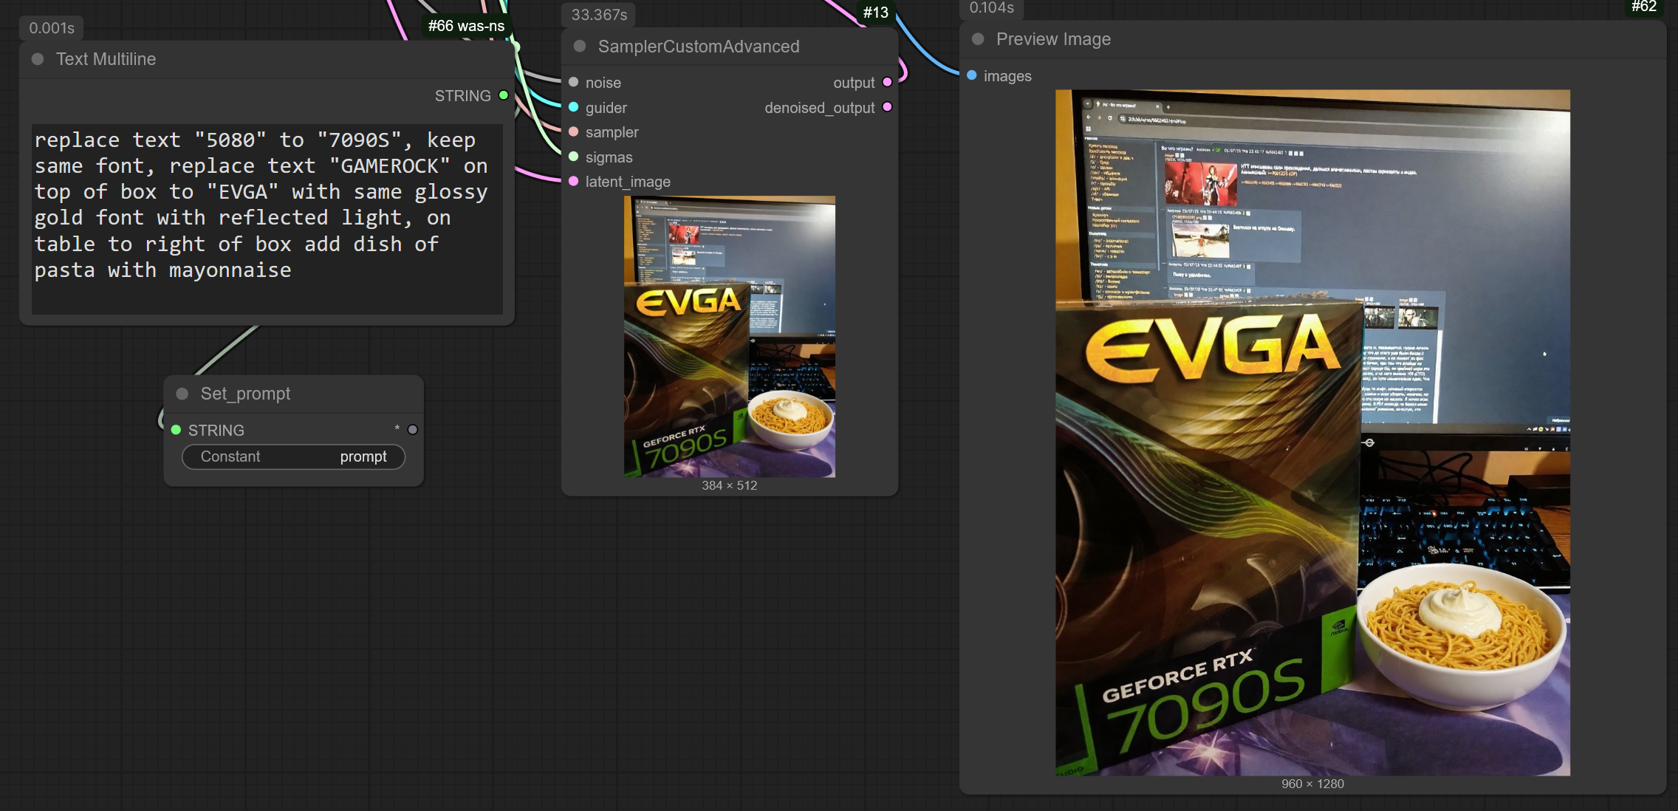Click the sampler input label
This screenshot has height=811, width=1678.
tap(612, 132)
